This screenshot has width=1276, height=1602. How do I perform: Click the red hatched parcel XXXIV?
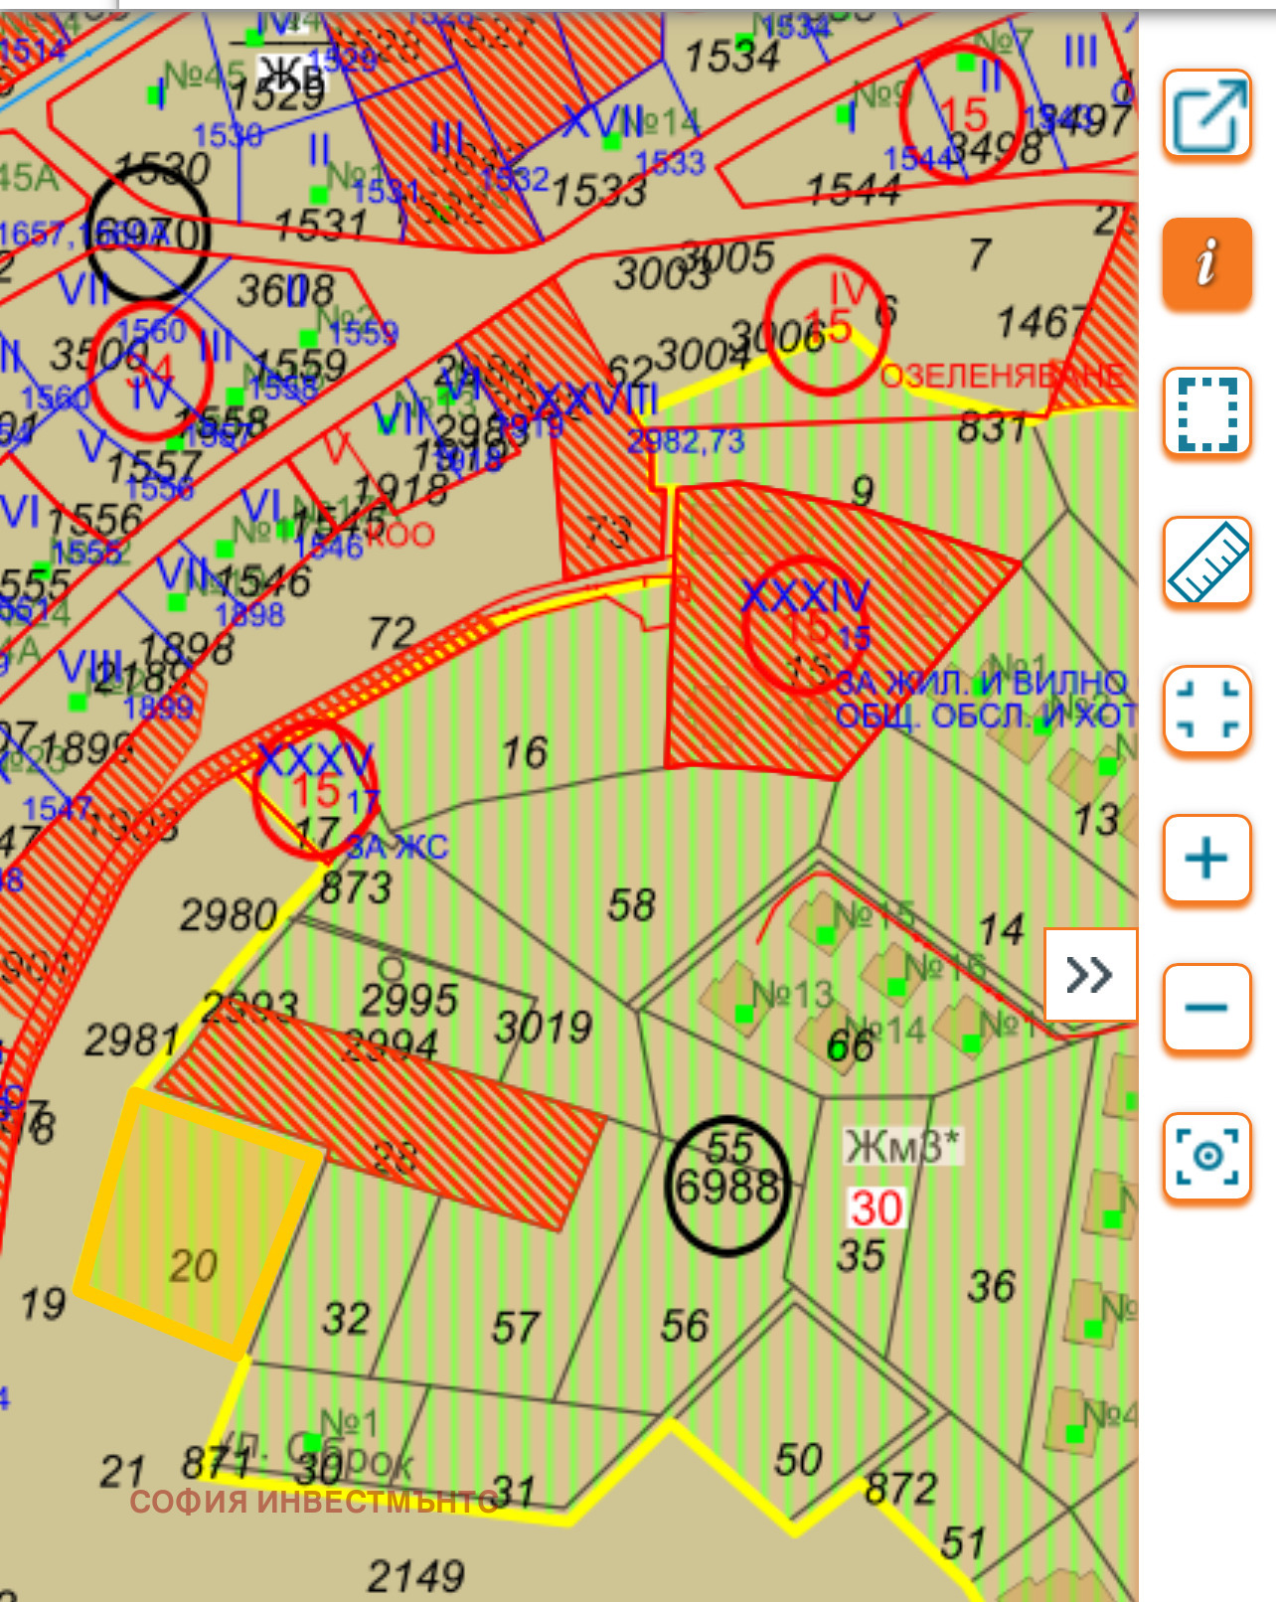(x=805, y=616)
